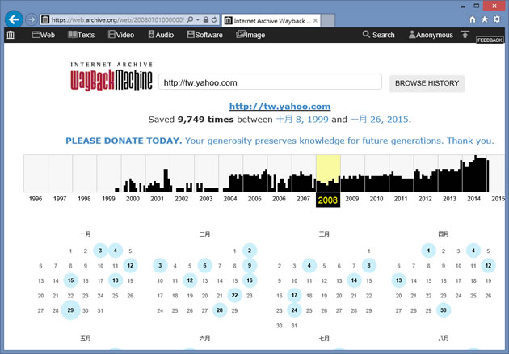Select year 2004 on the timeline
The width and height of the screenshot is (509, 354).
230,199
